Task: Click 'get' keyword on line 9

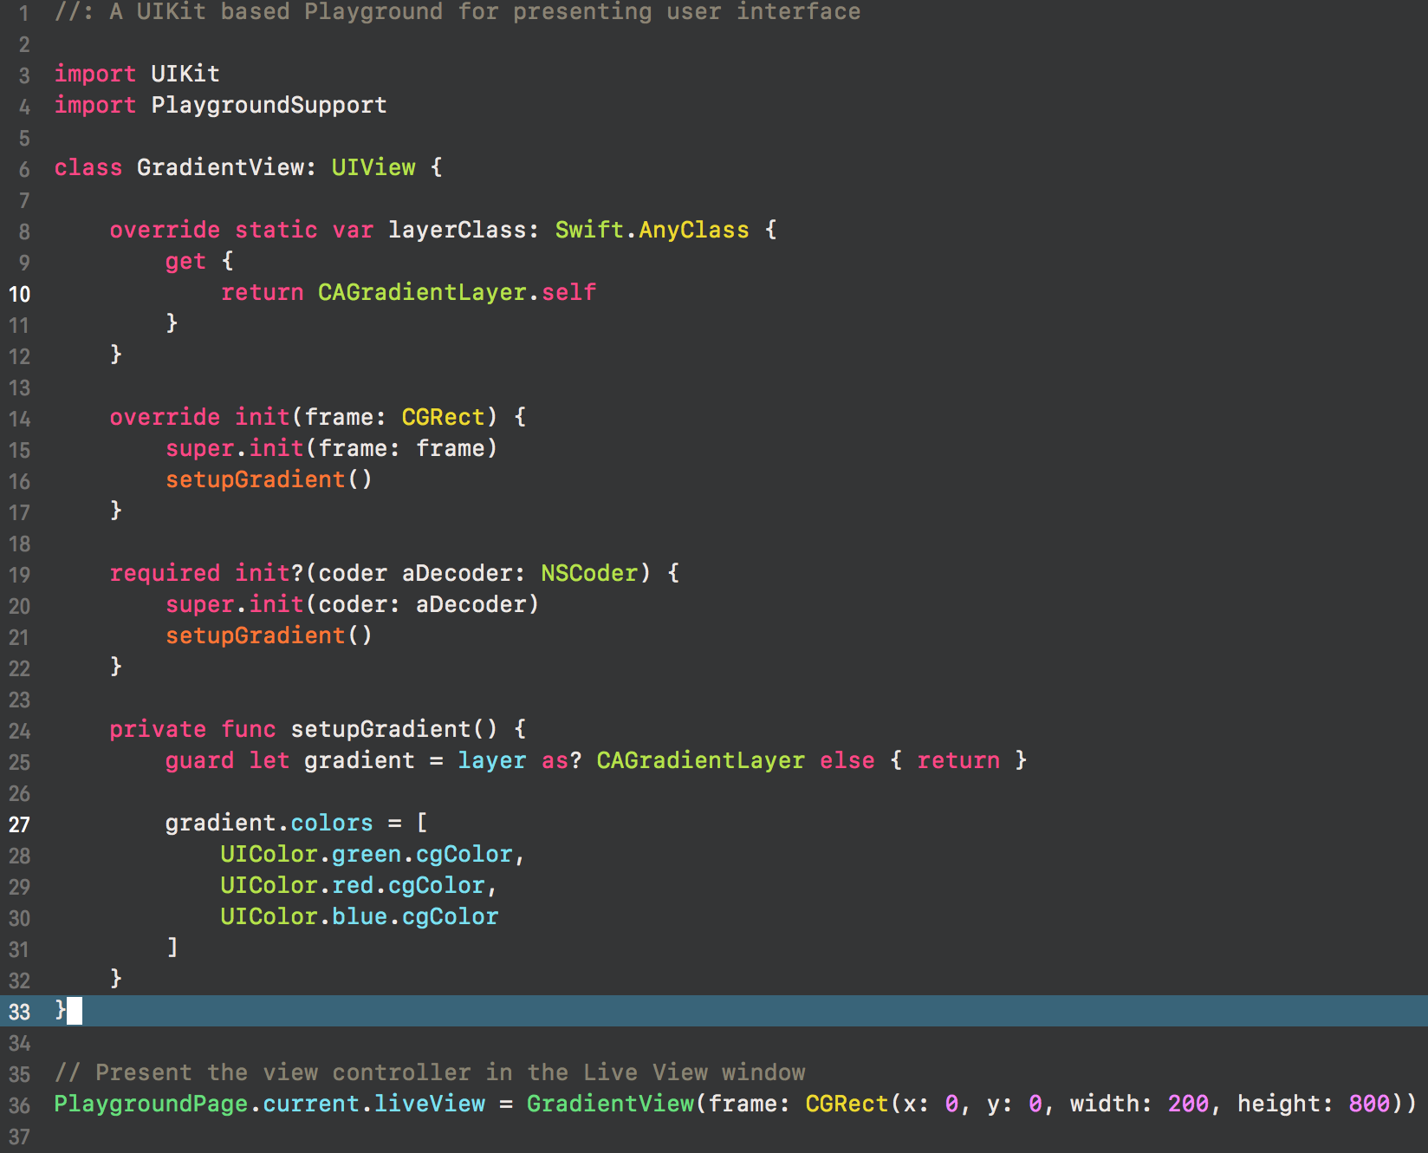Action: pyautogui.click(x=185, y=261)
